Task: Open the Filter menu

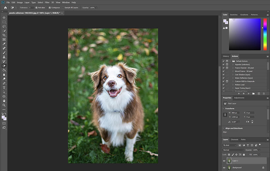Action: (x=47, y=2)
